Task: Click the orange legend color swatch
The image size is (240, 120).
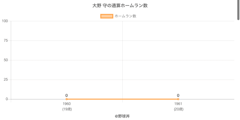Action: (107, 16)
